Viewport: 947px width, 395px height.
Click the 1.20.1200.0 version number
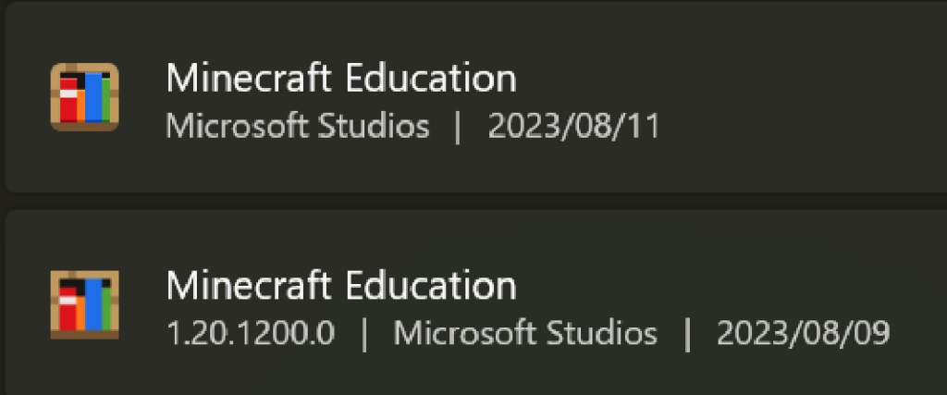click(x=251, y=334)
